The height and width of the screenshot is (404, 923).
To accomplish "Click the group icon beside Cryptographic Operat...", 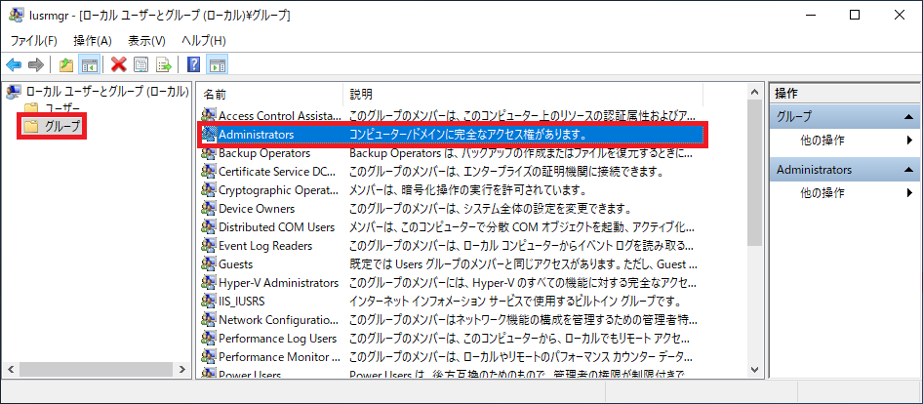I will pos(209,189).
